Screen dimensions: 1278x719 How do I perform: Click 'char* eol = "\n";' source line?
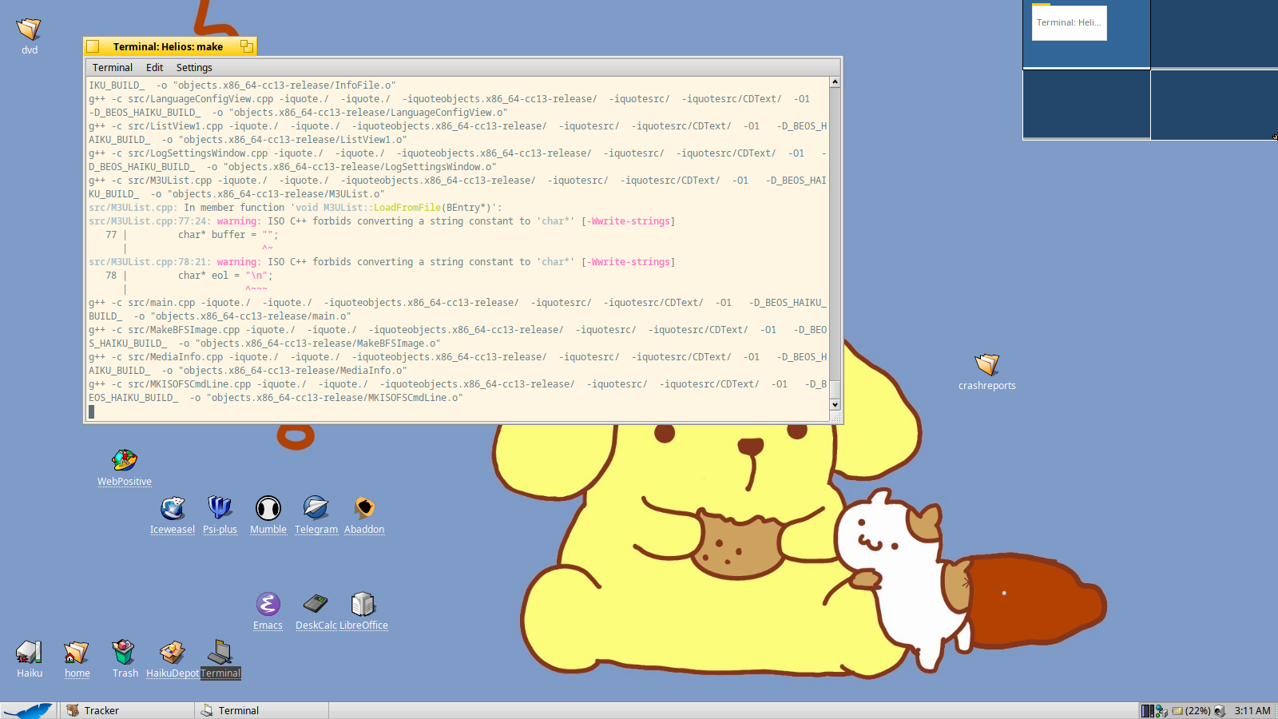click(225, 276)
